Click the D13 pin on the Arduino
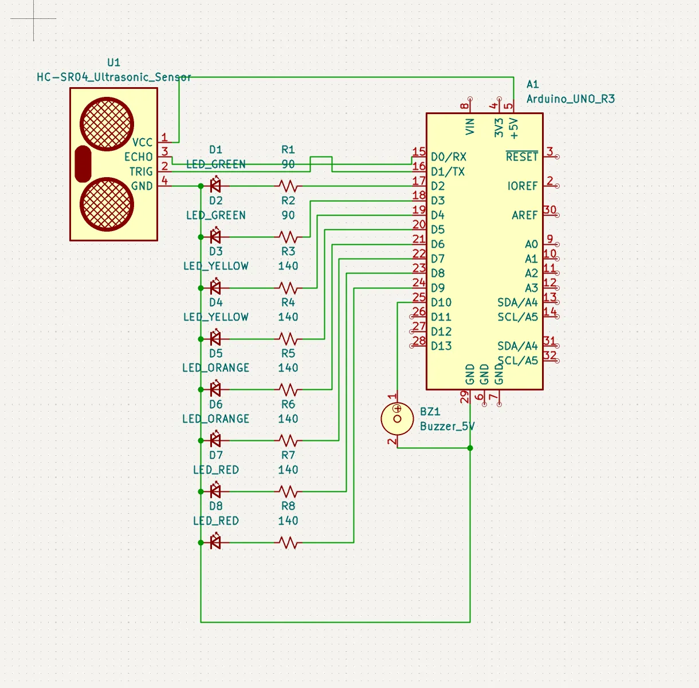Viewport: 699px width, 688px height. point(441,346)
